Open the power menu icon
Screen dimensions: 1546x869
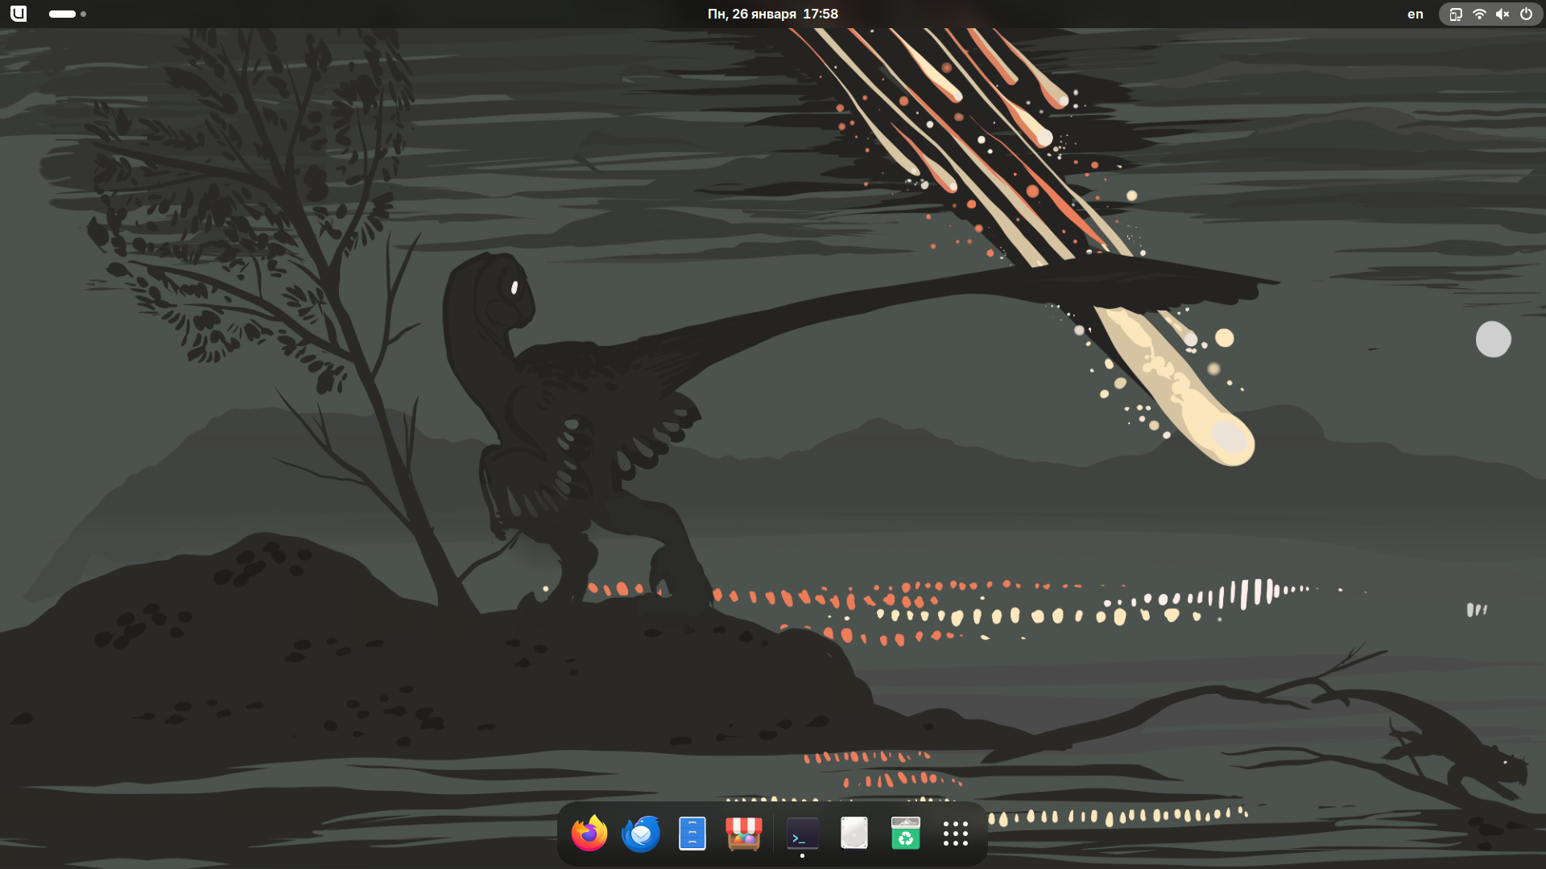tap(1526, 14)
